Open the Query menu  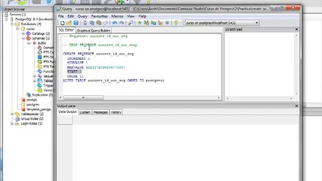pos(83,16)
